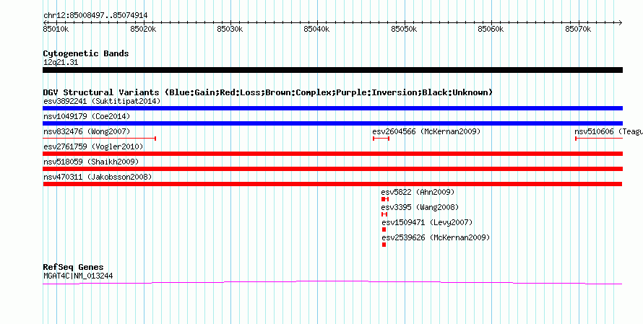Click the blue esv3892241 gain bar
This screenshot has height=324, width=643.
click(332, 108)
